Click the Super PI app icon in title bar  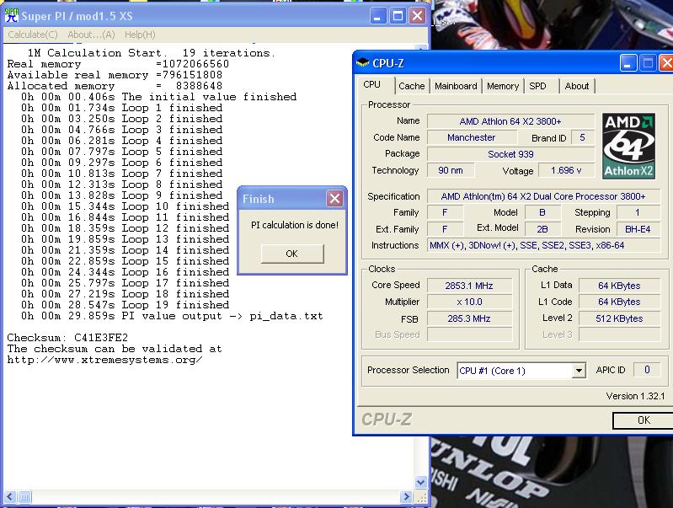tap(12, 16)
